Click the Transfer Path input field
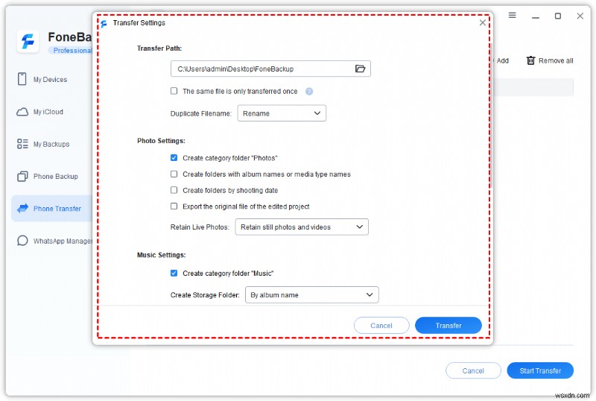The width and height of the screenshot is (596, 401). tap(270, 69)
